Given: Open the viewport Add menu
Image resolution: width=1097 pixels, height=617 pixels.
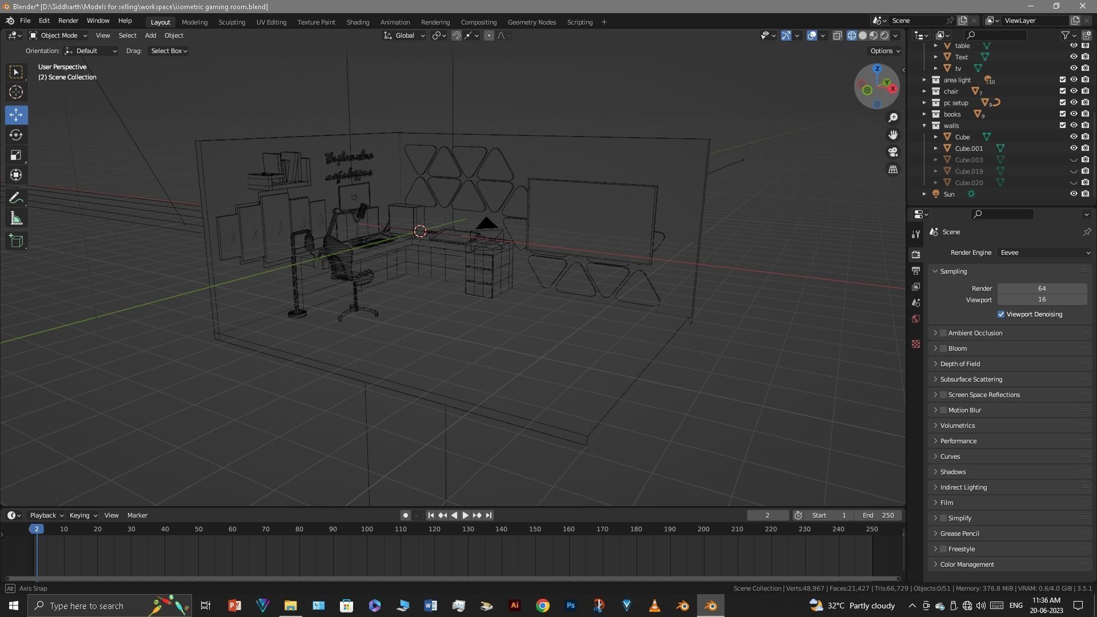Looking at the screenshot, I should 150,35.
